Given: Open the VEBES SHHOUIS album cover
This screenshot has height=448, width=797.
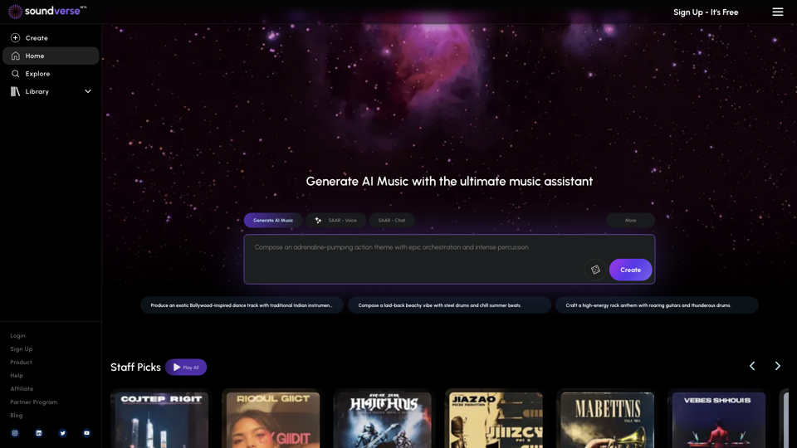Looking at the screenshot, I should coord(719,420).
